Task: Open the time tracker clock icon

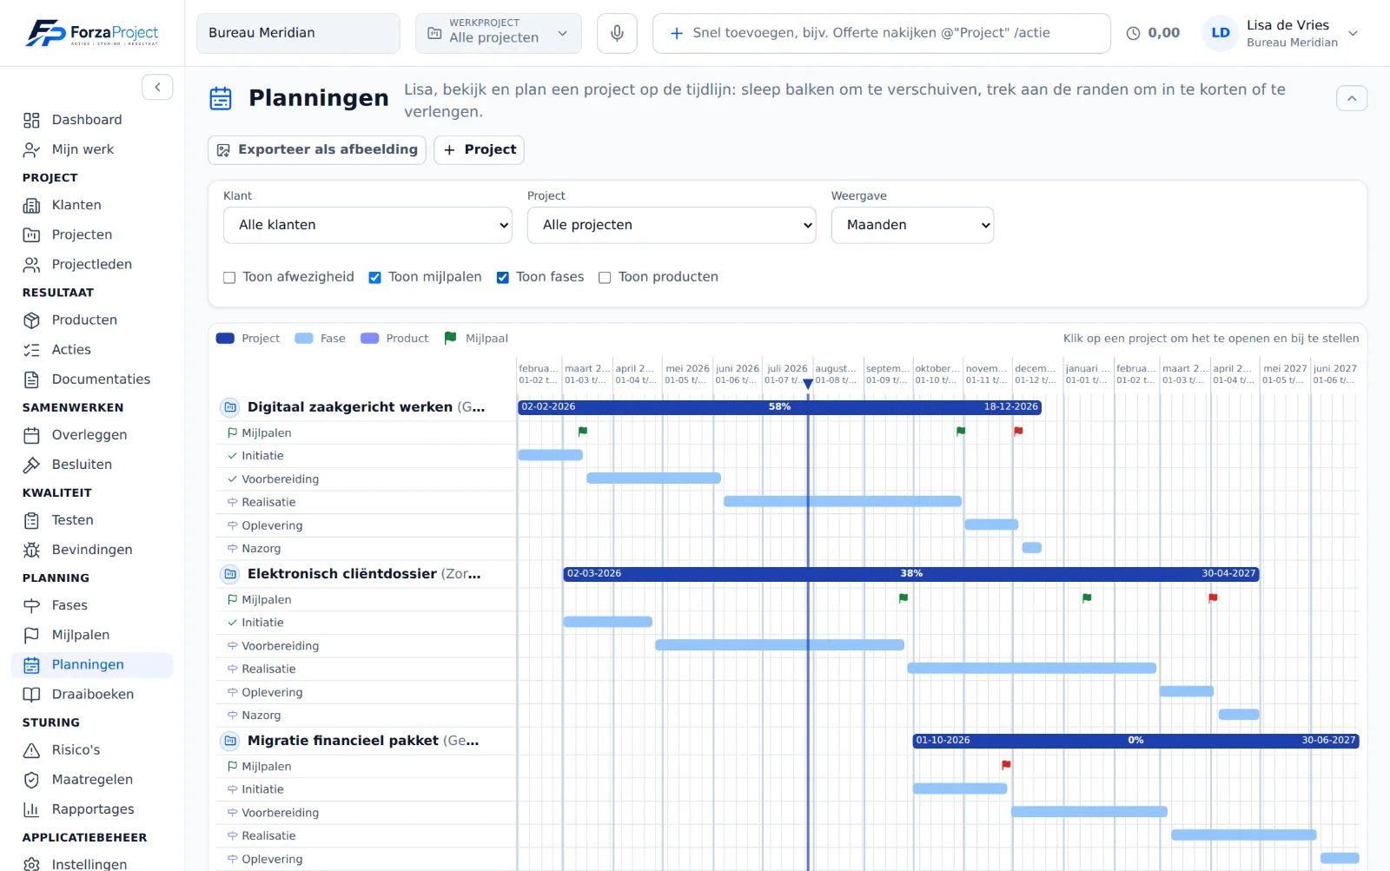Action: 1133,33
